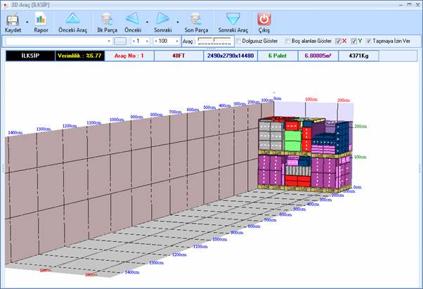Jump to Son Parça (last piece)
Image resolution: width=423 pixels, height=289 pixels.
(x=197, y=20)
